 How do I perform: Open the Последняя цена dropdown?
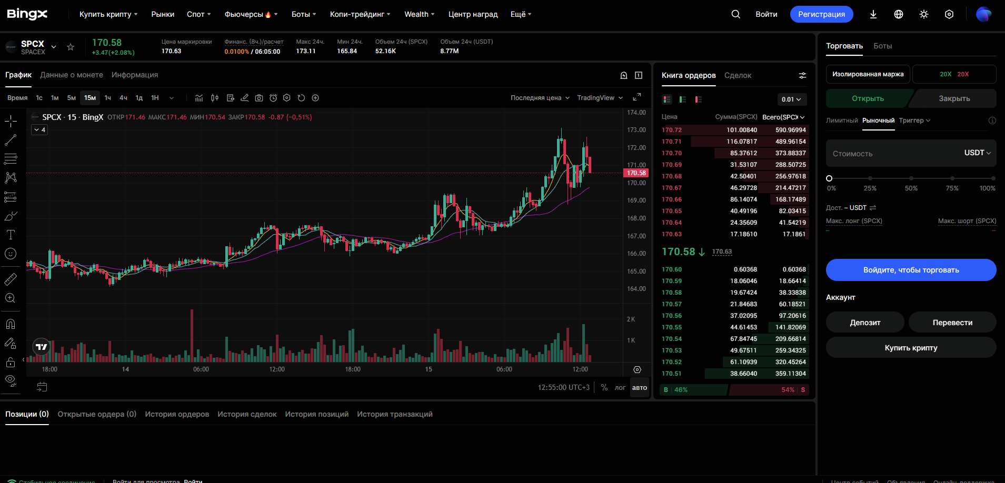coord(540,98)
